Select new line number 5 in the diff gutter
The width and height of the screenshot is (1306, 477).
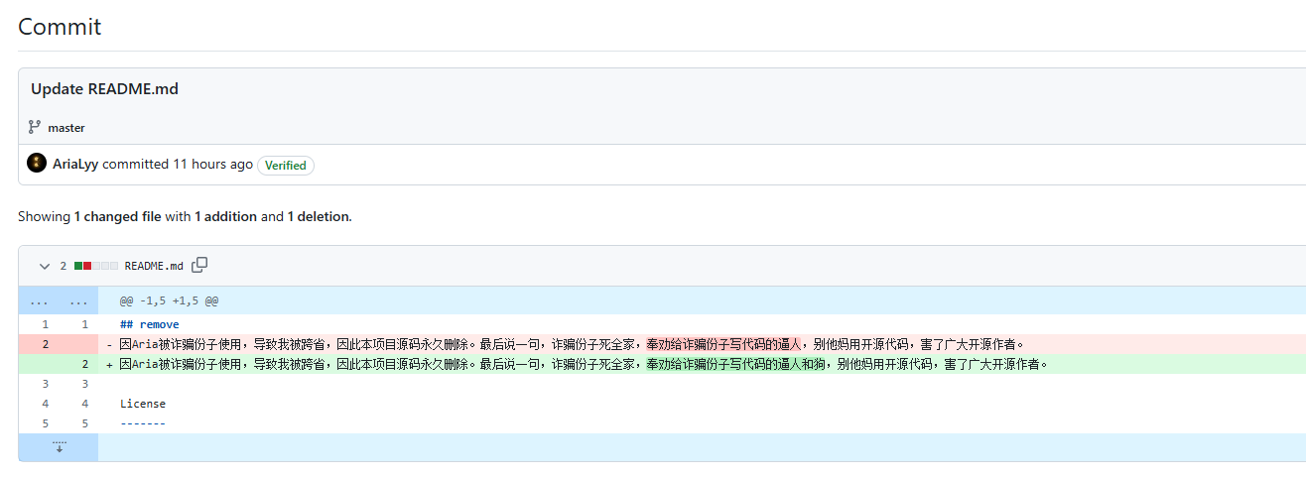[84, 423]
